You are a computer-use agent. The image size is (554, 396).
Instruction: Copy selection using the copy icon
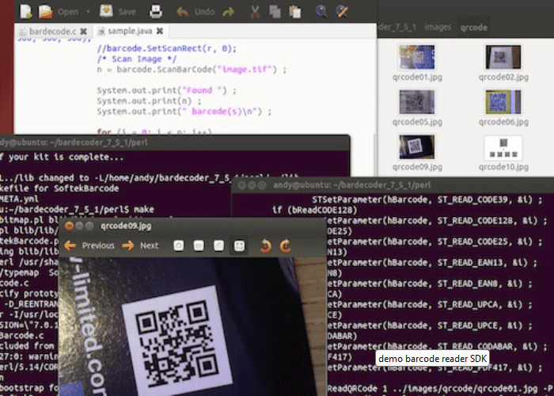[275, 12]
